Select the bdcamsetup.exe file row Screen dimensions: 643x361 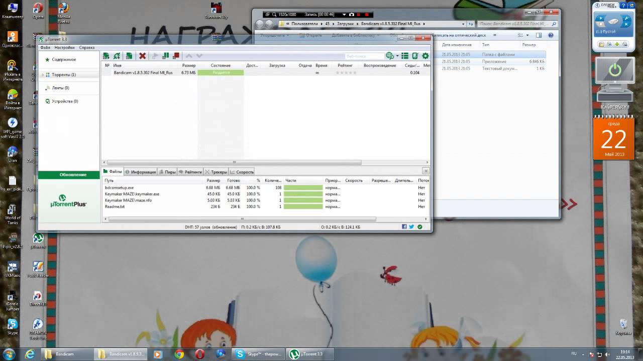click(266, 188)
